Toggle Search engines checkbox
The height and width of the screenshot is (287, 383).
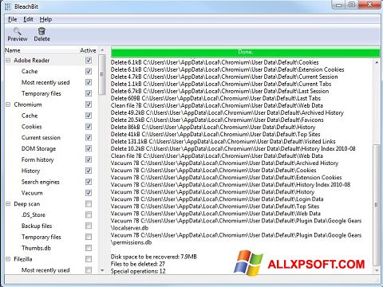pyautogui.click(x=89, y=182)
